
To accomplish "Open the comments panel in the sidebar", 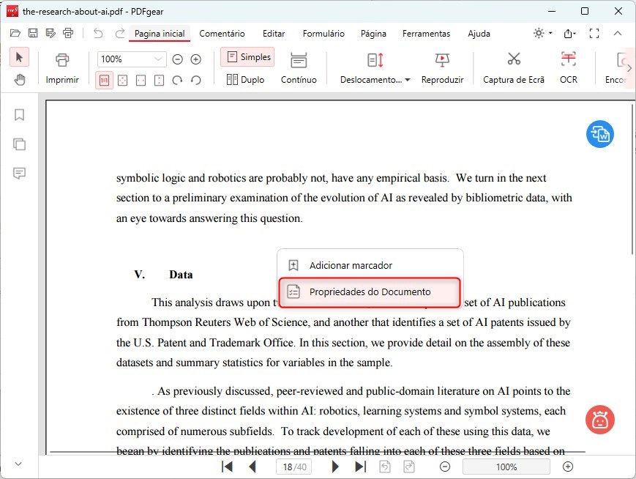I will [19, 174].
